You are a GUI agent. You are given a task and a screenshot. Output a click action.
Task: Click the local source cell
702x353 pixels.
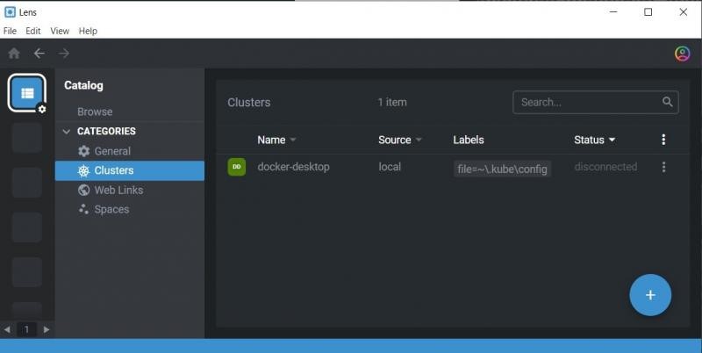pyautogui.click(x=390, y=167)
